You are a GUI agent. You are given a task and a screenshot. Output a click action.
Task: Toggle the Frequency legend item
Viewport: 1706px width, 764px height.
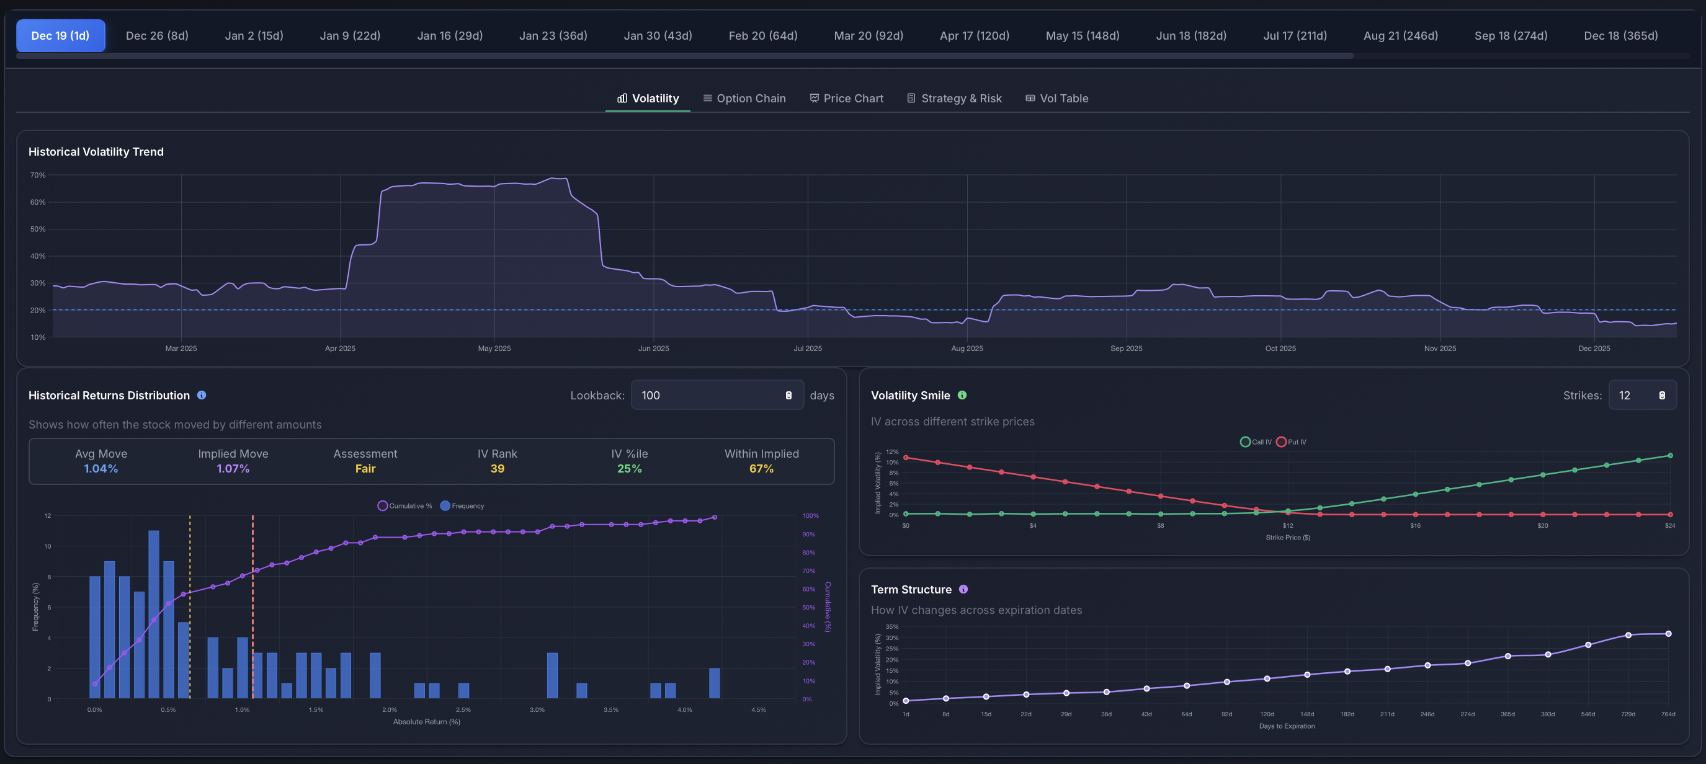tap(462, 505)
